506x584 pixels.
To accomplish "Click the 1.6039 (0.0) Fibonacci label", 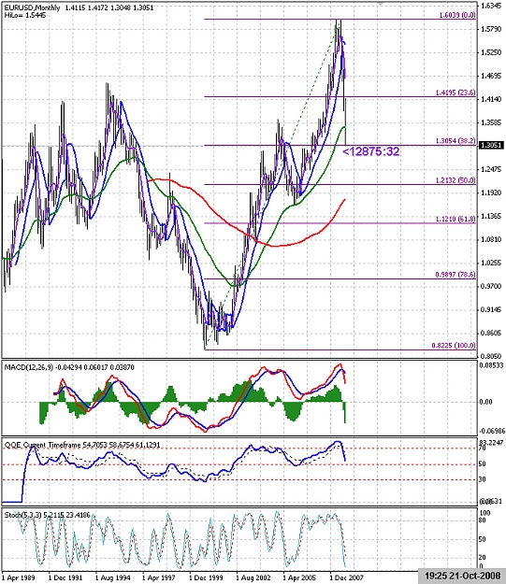I will pos(457,15).
